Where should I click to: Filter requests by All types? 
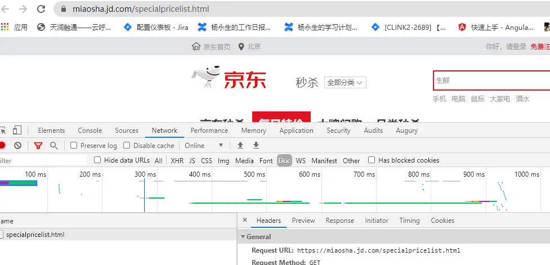[159, 160]
